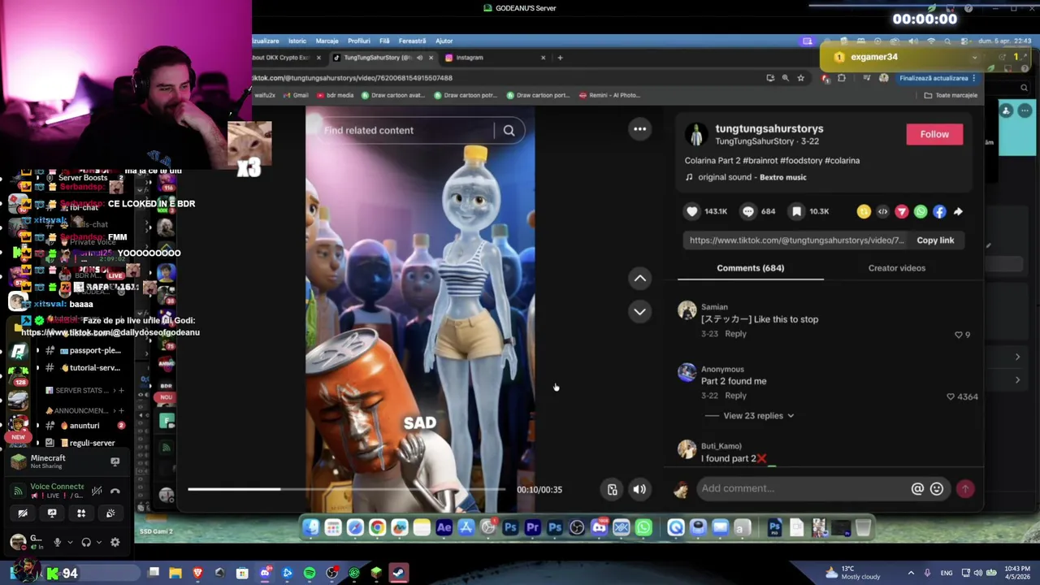Viewport: 1040px width, 585px height.
Task: Open the Gmail bookmark
Action: (x=296, y=95)
